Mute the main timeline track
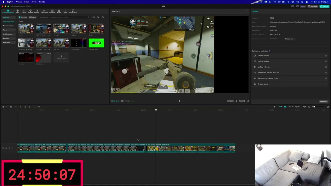 [x=12, y=148]
